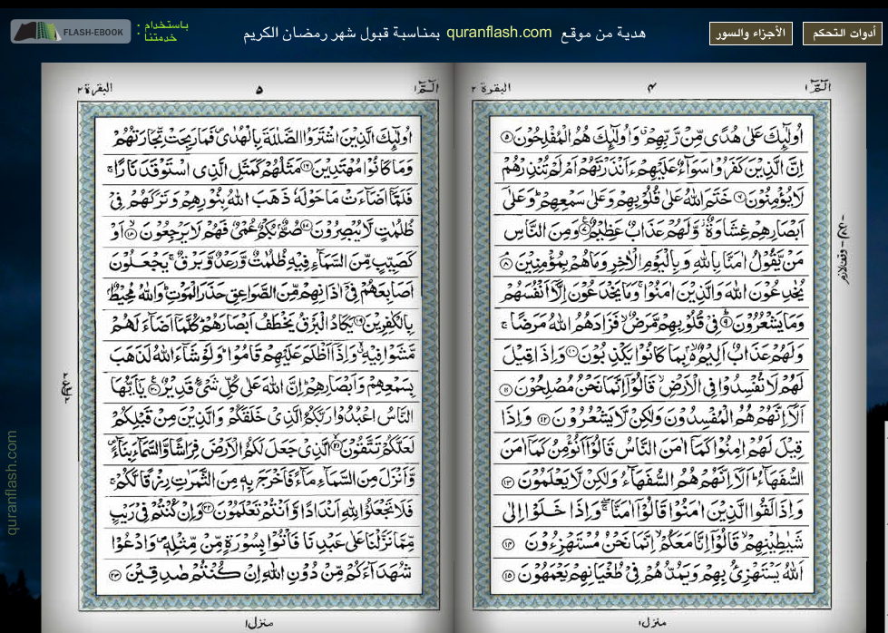The image size is (888, 633).
Task: Click the منزل label below right page
Action: [651, 622]
